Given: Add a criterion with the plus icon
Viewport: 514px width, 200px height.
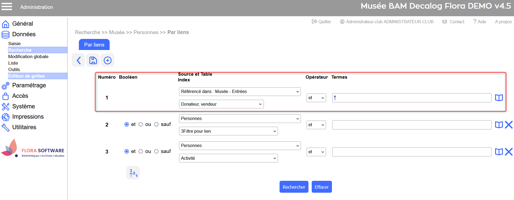Looking at the screenshot, I should pos(107,60).
